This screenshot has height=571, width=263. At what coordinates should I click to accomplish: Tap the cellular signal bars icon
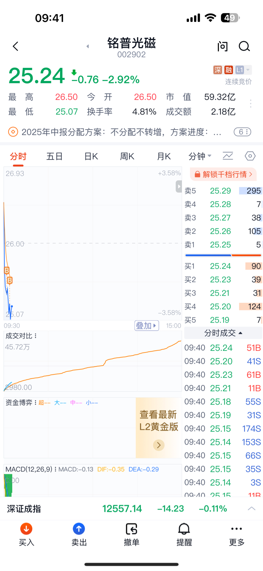tap(193, 18)
